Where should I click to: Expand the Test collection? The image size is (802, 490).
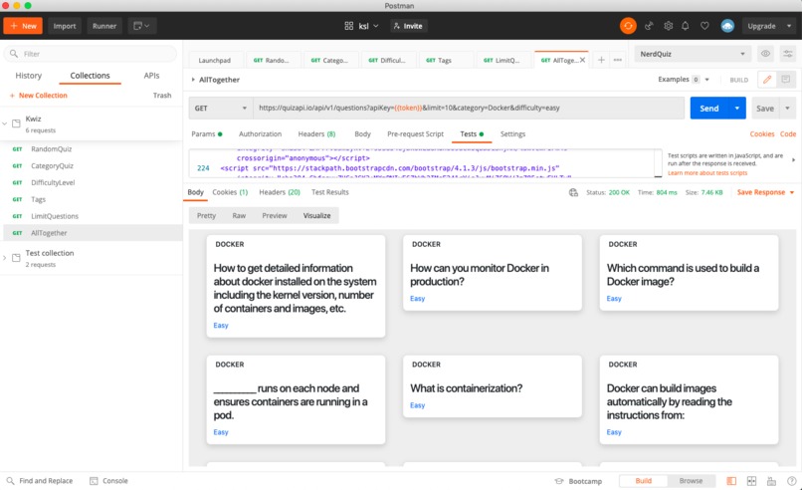pyautogui.click(x=5, y=258)
